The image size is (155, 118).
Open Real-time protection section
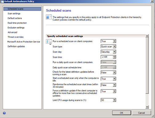tap(17, 23)
